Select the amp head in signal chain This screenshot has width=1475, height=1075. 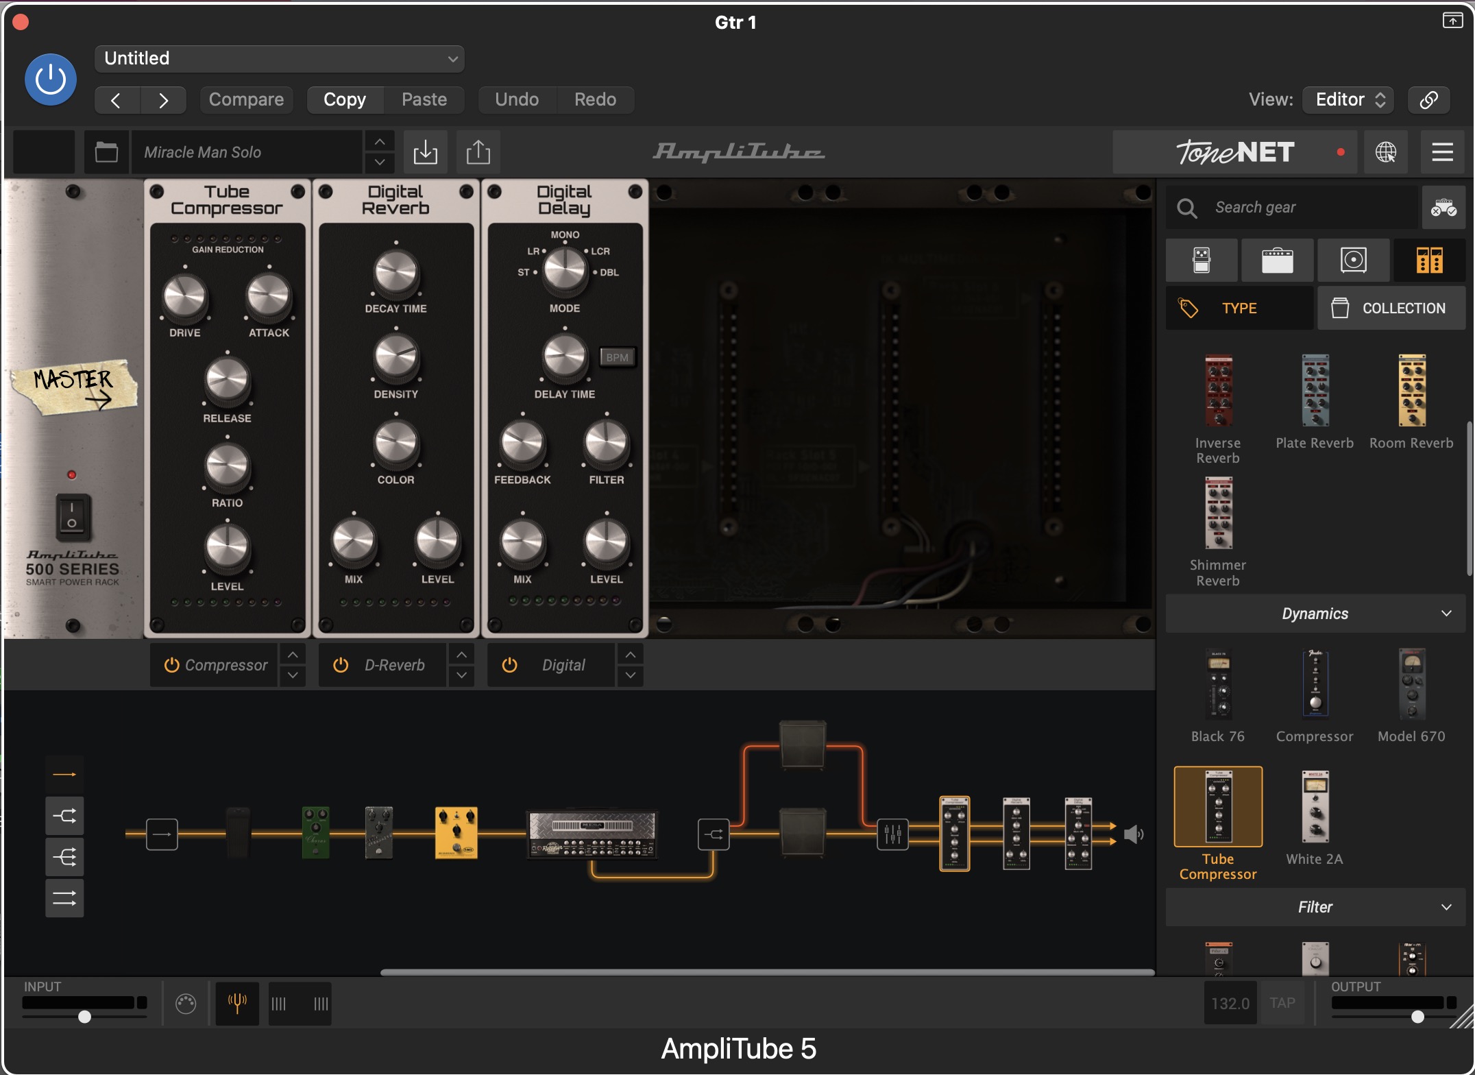(592, 834)
